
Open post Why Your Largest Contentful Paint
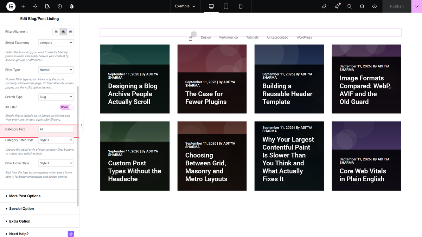(x=288, y=159)
